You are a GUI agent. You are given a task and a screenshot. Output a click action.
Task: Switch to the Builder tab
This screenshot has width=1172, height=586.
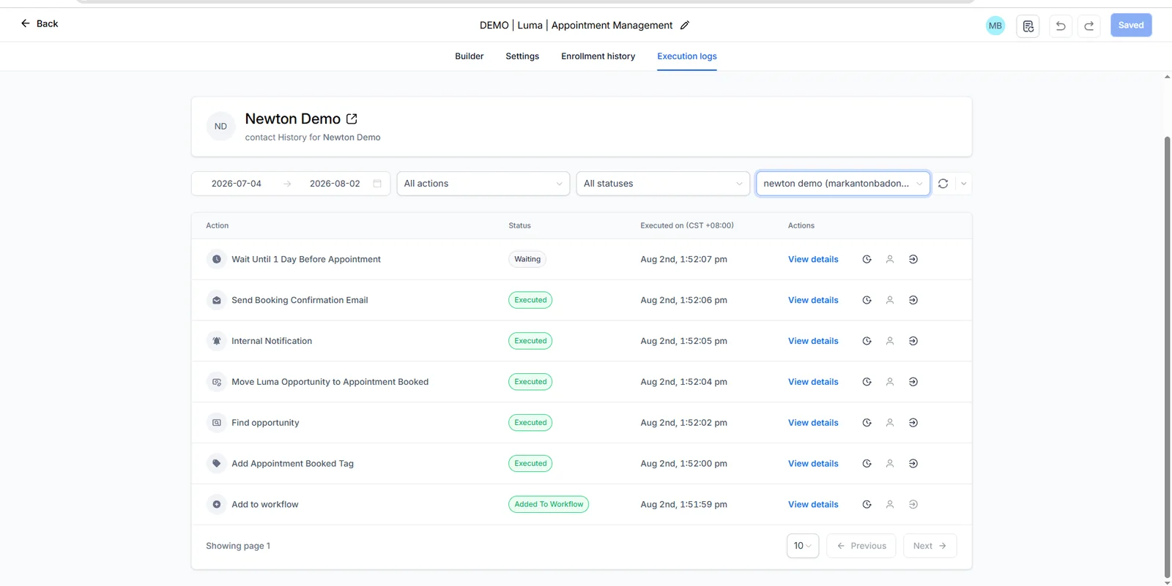point(469,56)
